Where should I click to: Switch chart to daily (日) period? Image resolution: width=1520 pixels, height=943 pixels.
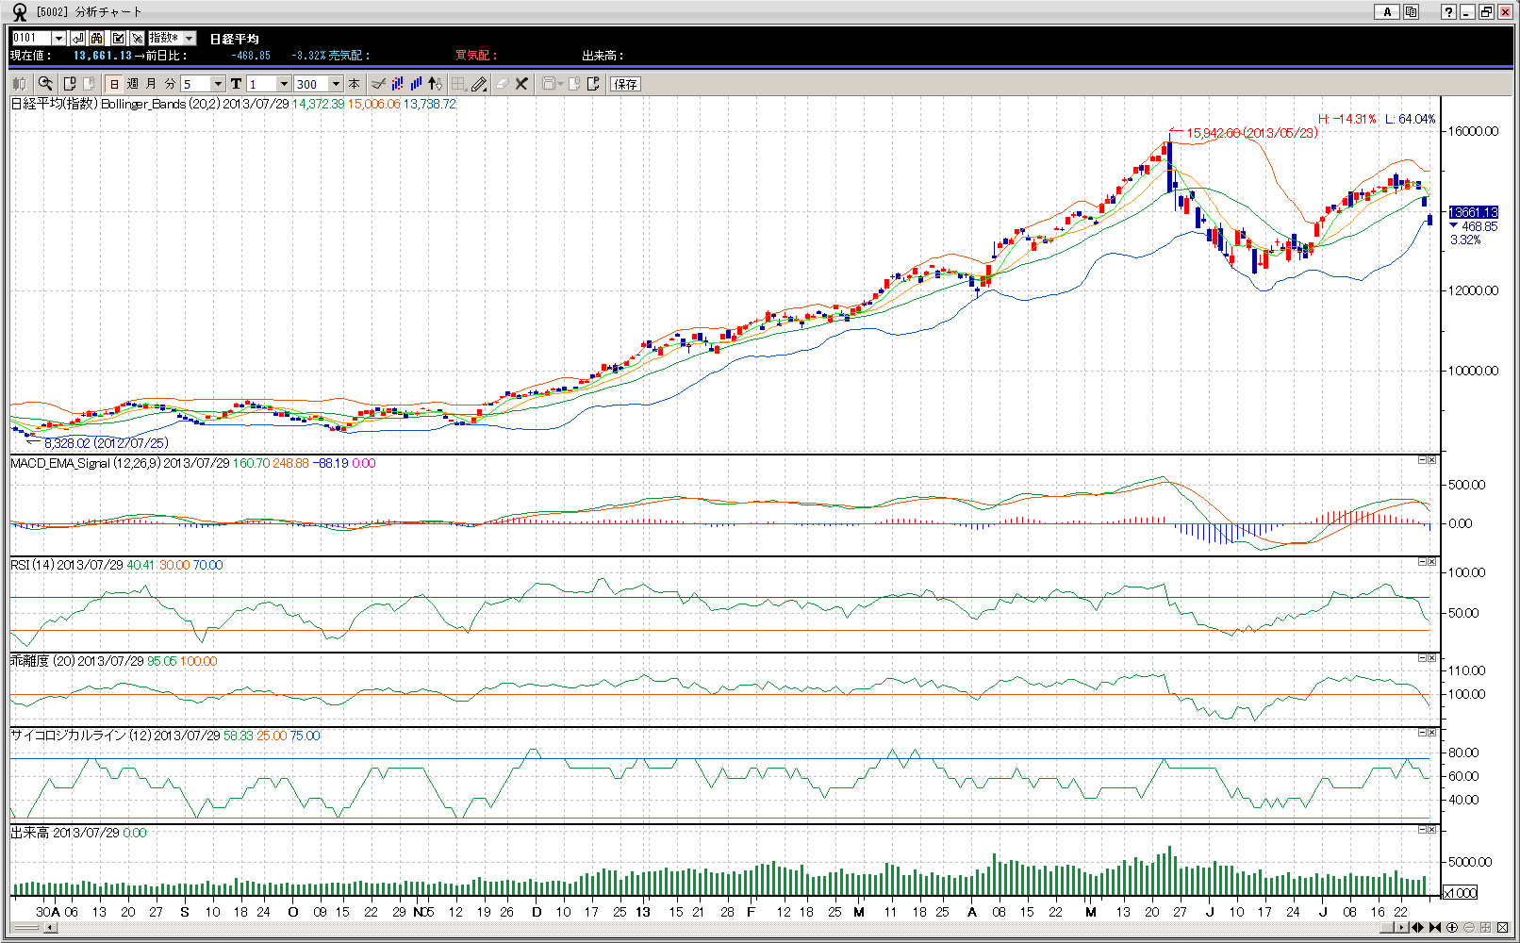tap(114, 84)
